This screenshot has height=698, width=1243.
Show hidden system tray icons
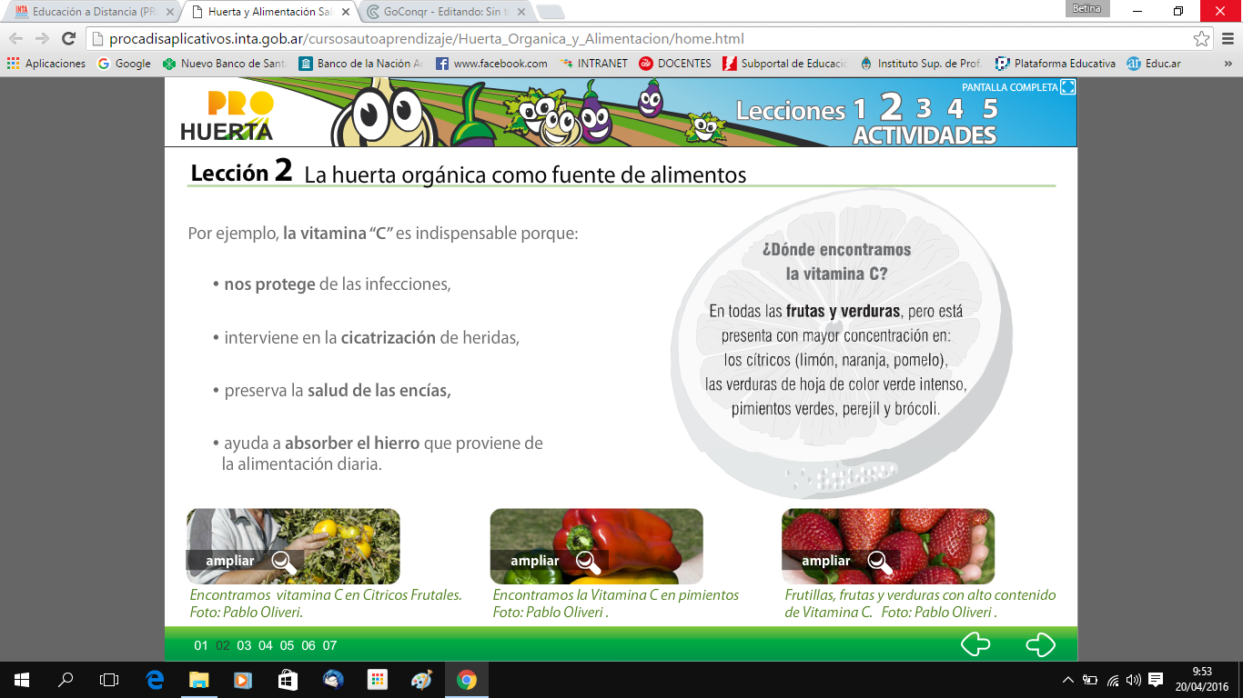click(1068, 679)
